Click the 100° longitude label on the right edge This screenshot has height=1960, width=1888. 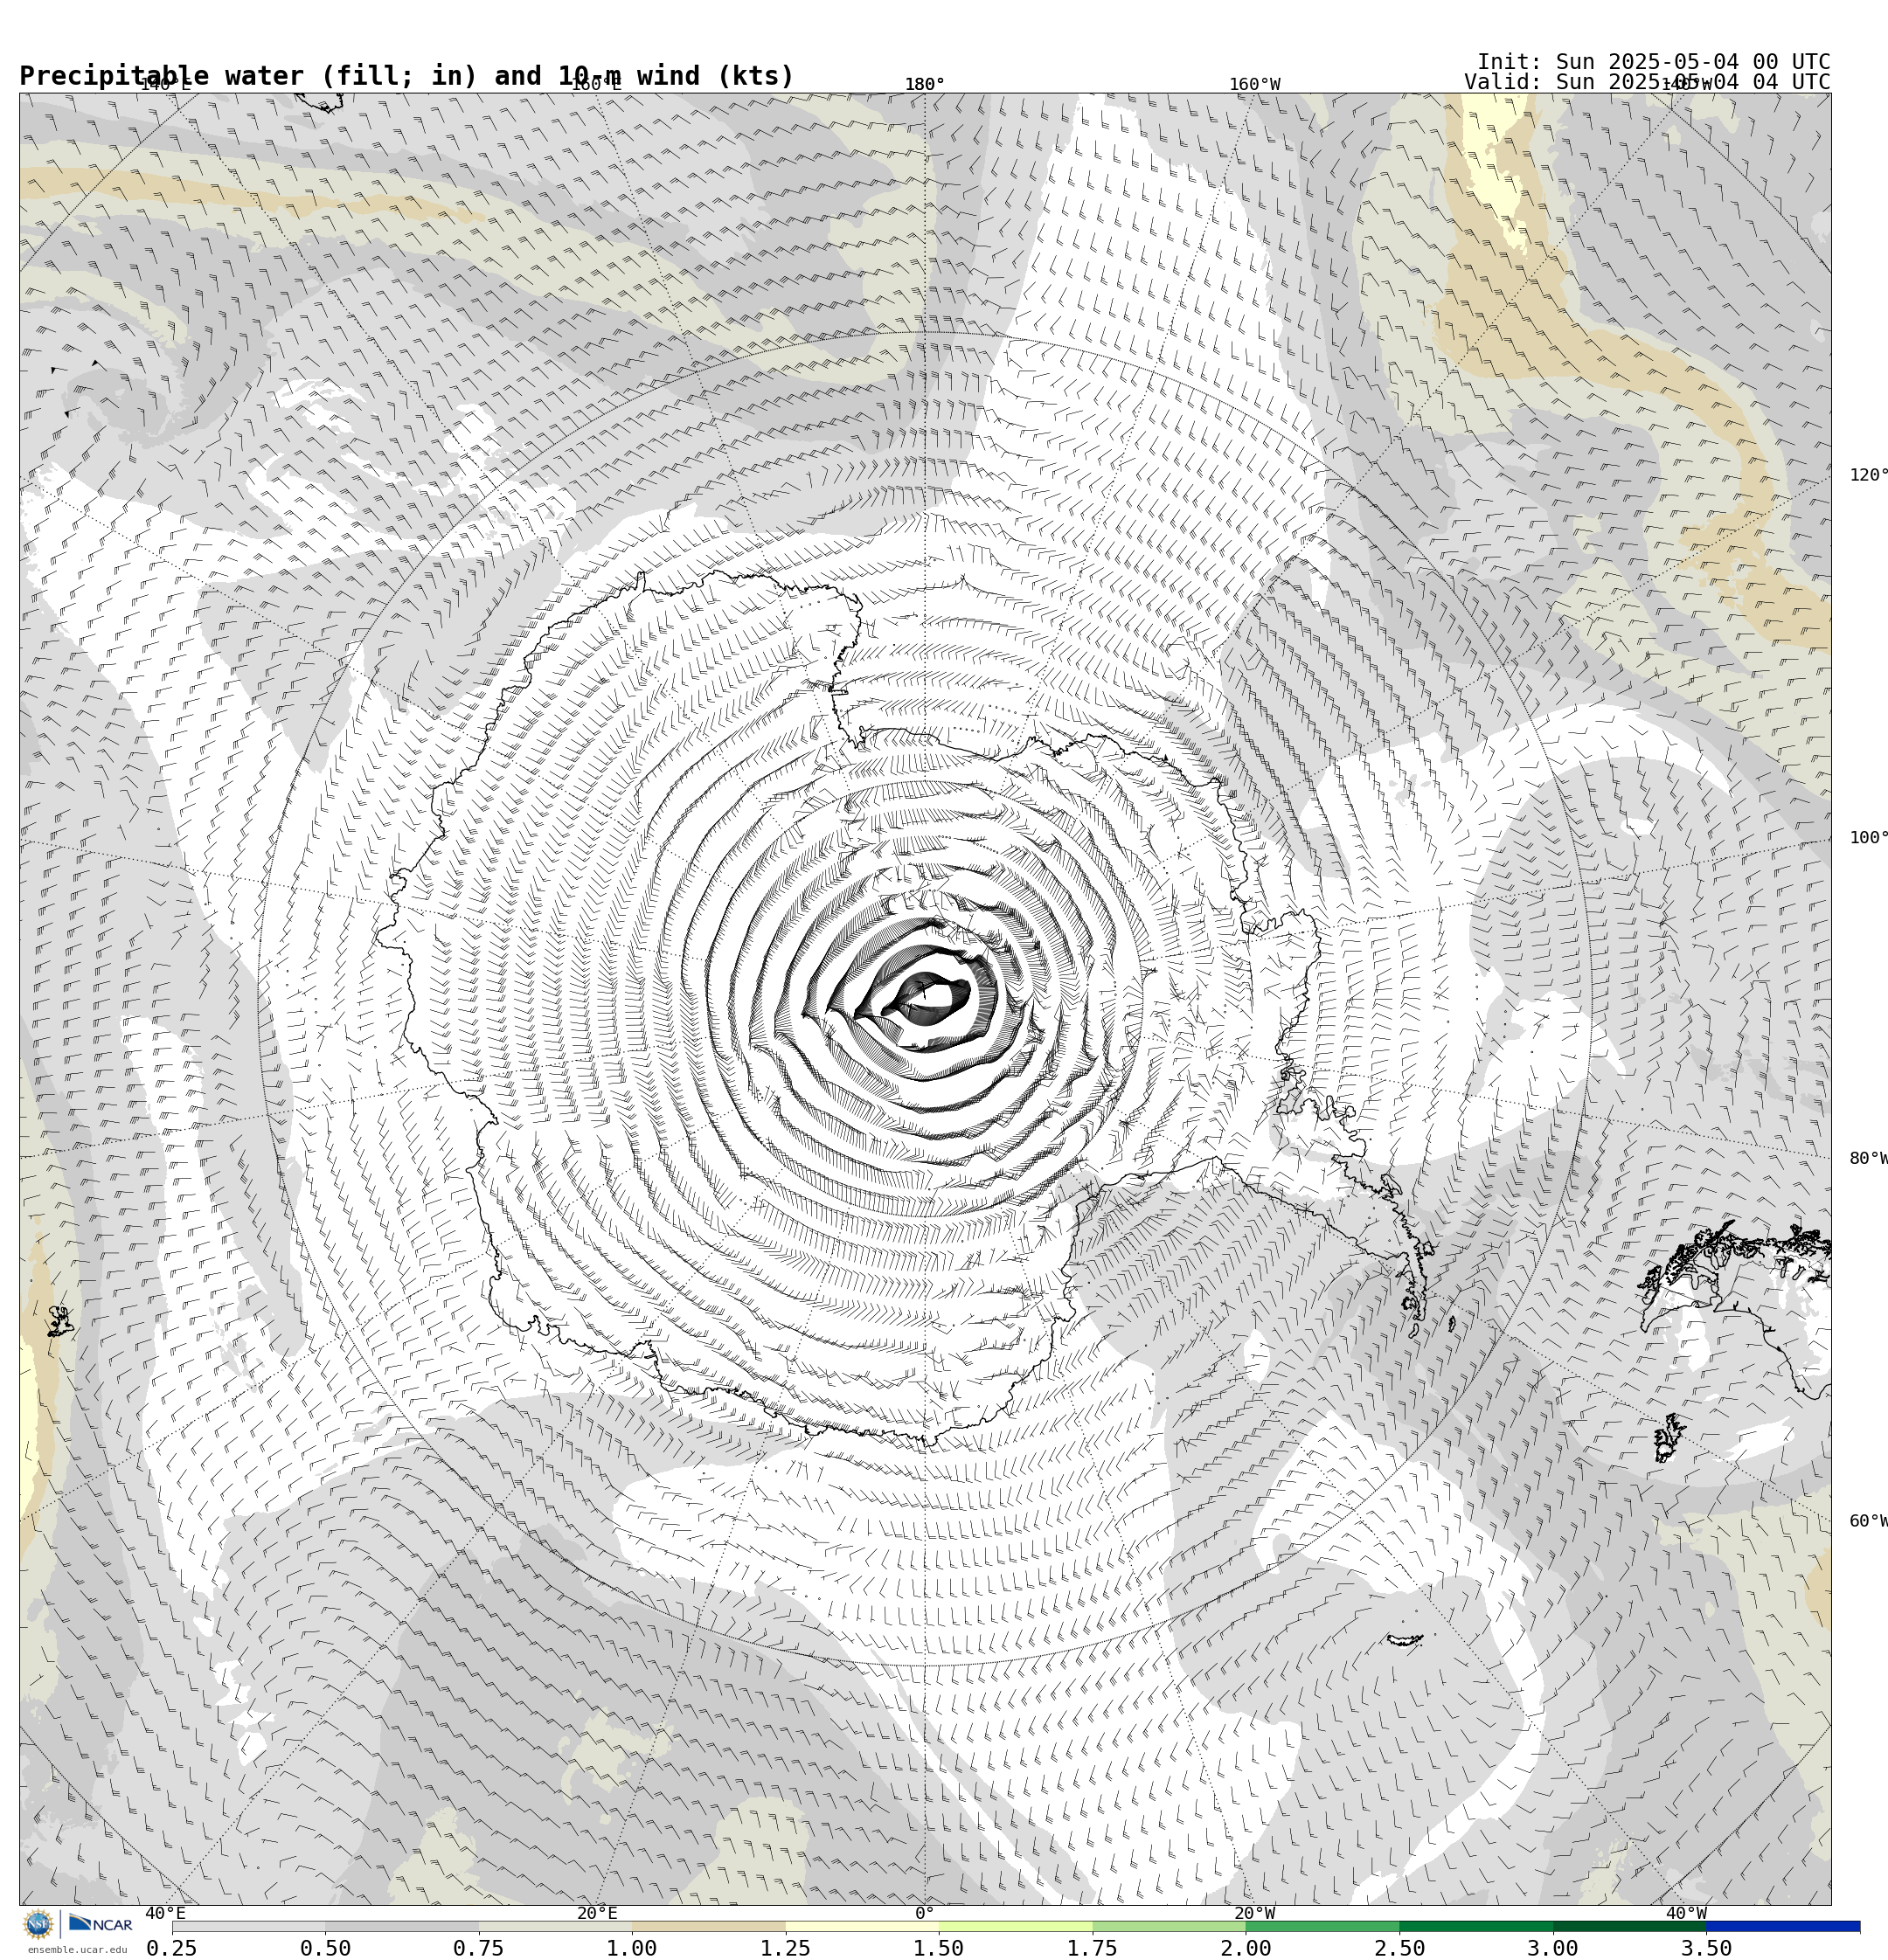click(1868, 837)
